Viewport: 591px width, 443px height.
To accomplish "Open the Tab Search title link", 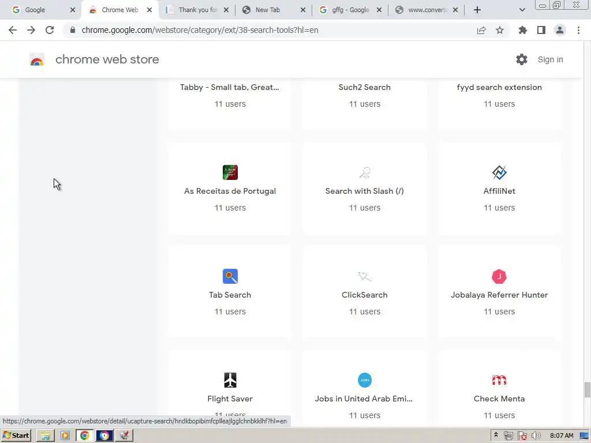I will [x=230, y=295].
